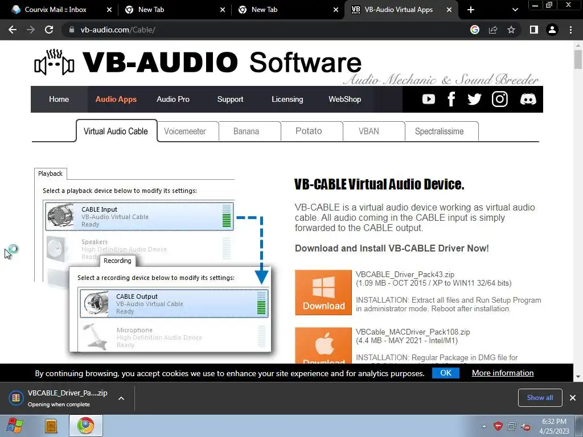Open the tab search dropdown
The height and width of the screenshot is (437, 583).
point(515,10)
